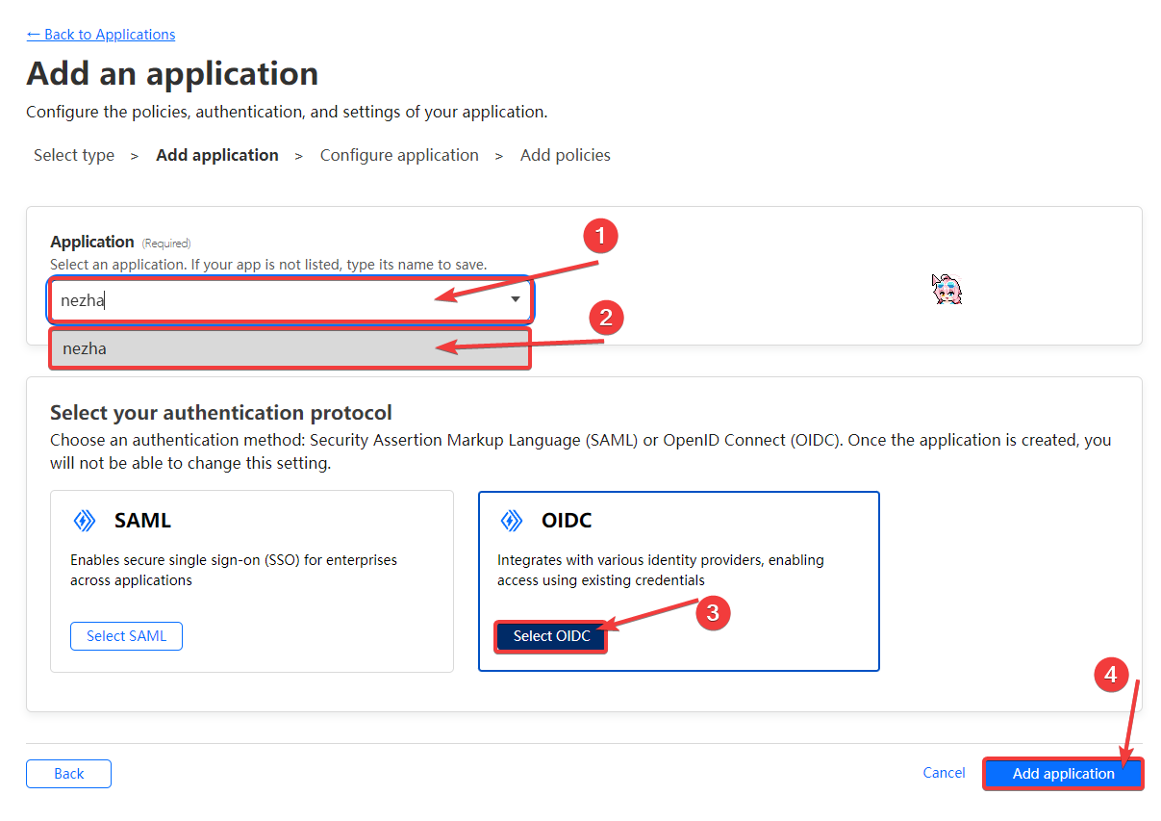Click the red number 3 annotation marker

click(x=713, y=614)
